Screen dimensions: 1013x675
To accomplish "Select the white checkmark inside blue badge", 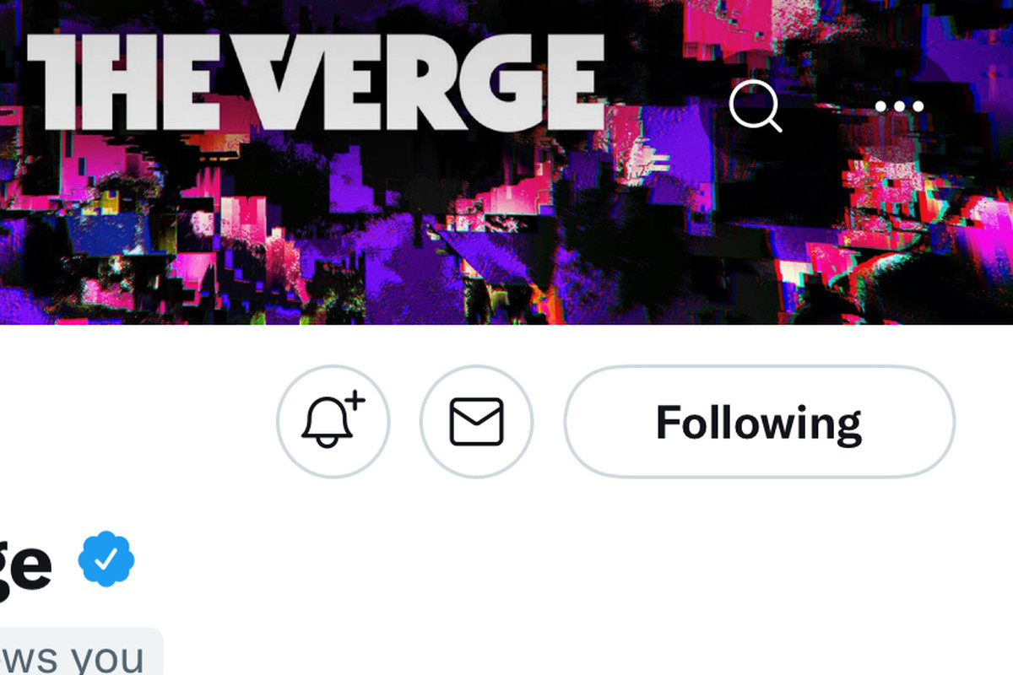I will coord(106,559).
